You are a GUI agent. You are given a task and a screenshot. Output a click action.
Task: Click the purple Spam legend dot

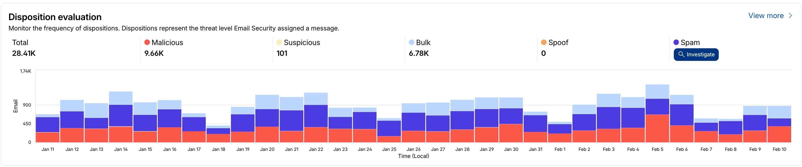coord(676,42)
